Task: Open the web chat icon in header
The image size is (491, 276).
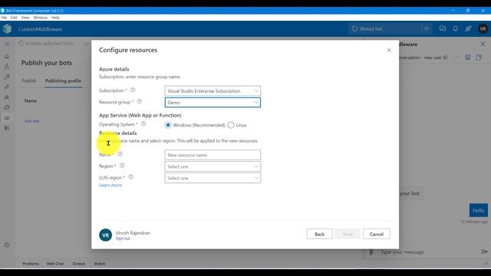Action: coord(443,29)
